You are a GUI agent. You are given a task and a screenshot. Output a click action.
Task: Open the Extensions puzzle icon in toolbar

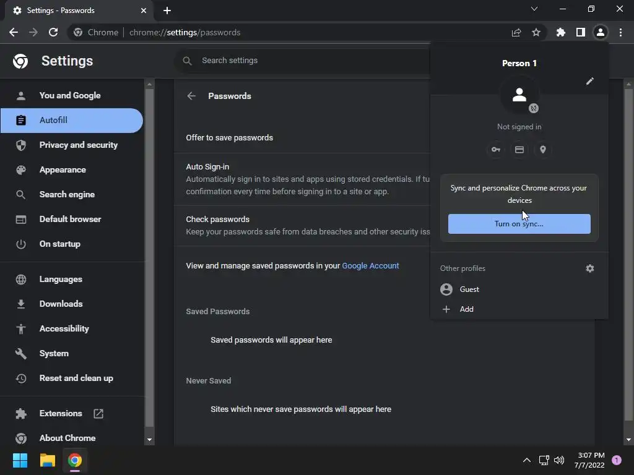pos(561,32)
